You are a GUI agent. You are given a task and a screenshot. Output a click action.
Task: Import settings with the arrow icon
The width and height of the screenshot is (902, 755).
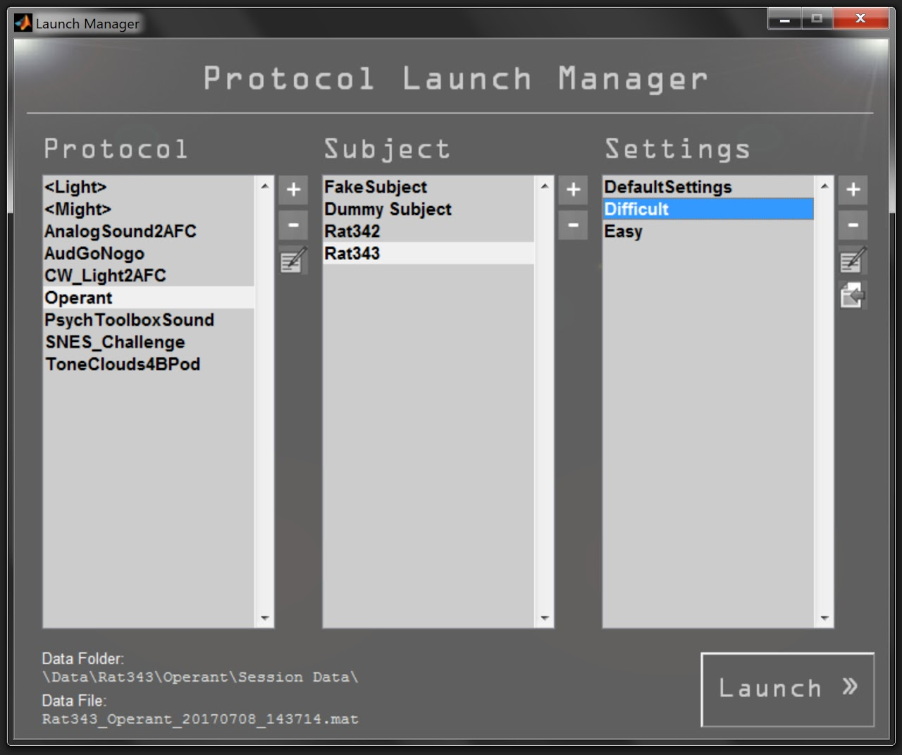pos(853,295)
